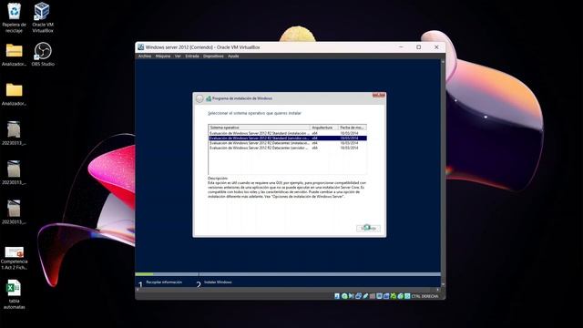Minimize the VirtualBox VM window
583x328 pixels.
coord(401,47)
